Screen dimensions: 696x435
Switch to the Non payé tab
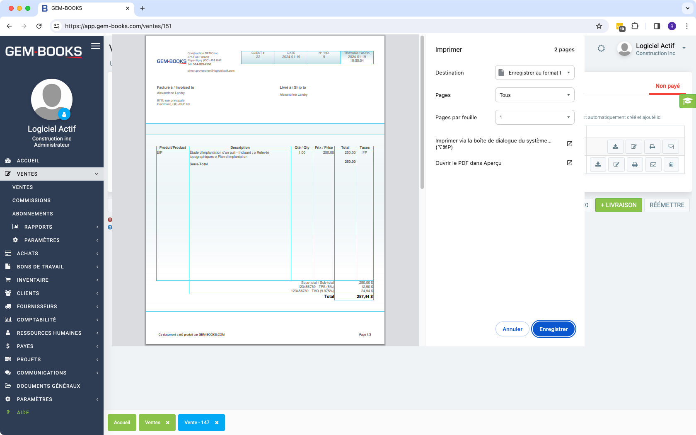click(x=667, y=86)
